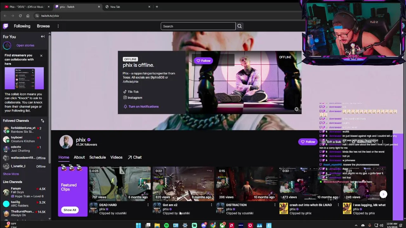Sort the Followed Channels list

tap(43, 121)
